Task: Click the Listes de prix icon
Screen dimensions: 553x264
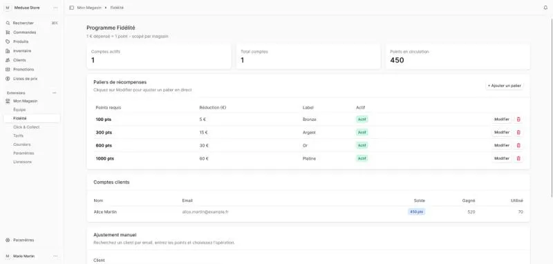Action: [8, 79]
